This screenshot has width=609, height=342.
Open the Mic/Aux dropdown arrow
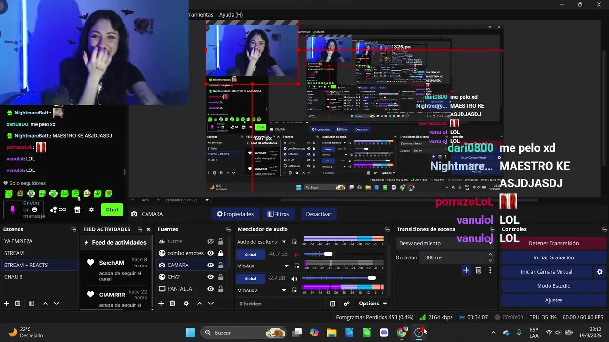point(286,266)
